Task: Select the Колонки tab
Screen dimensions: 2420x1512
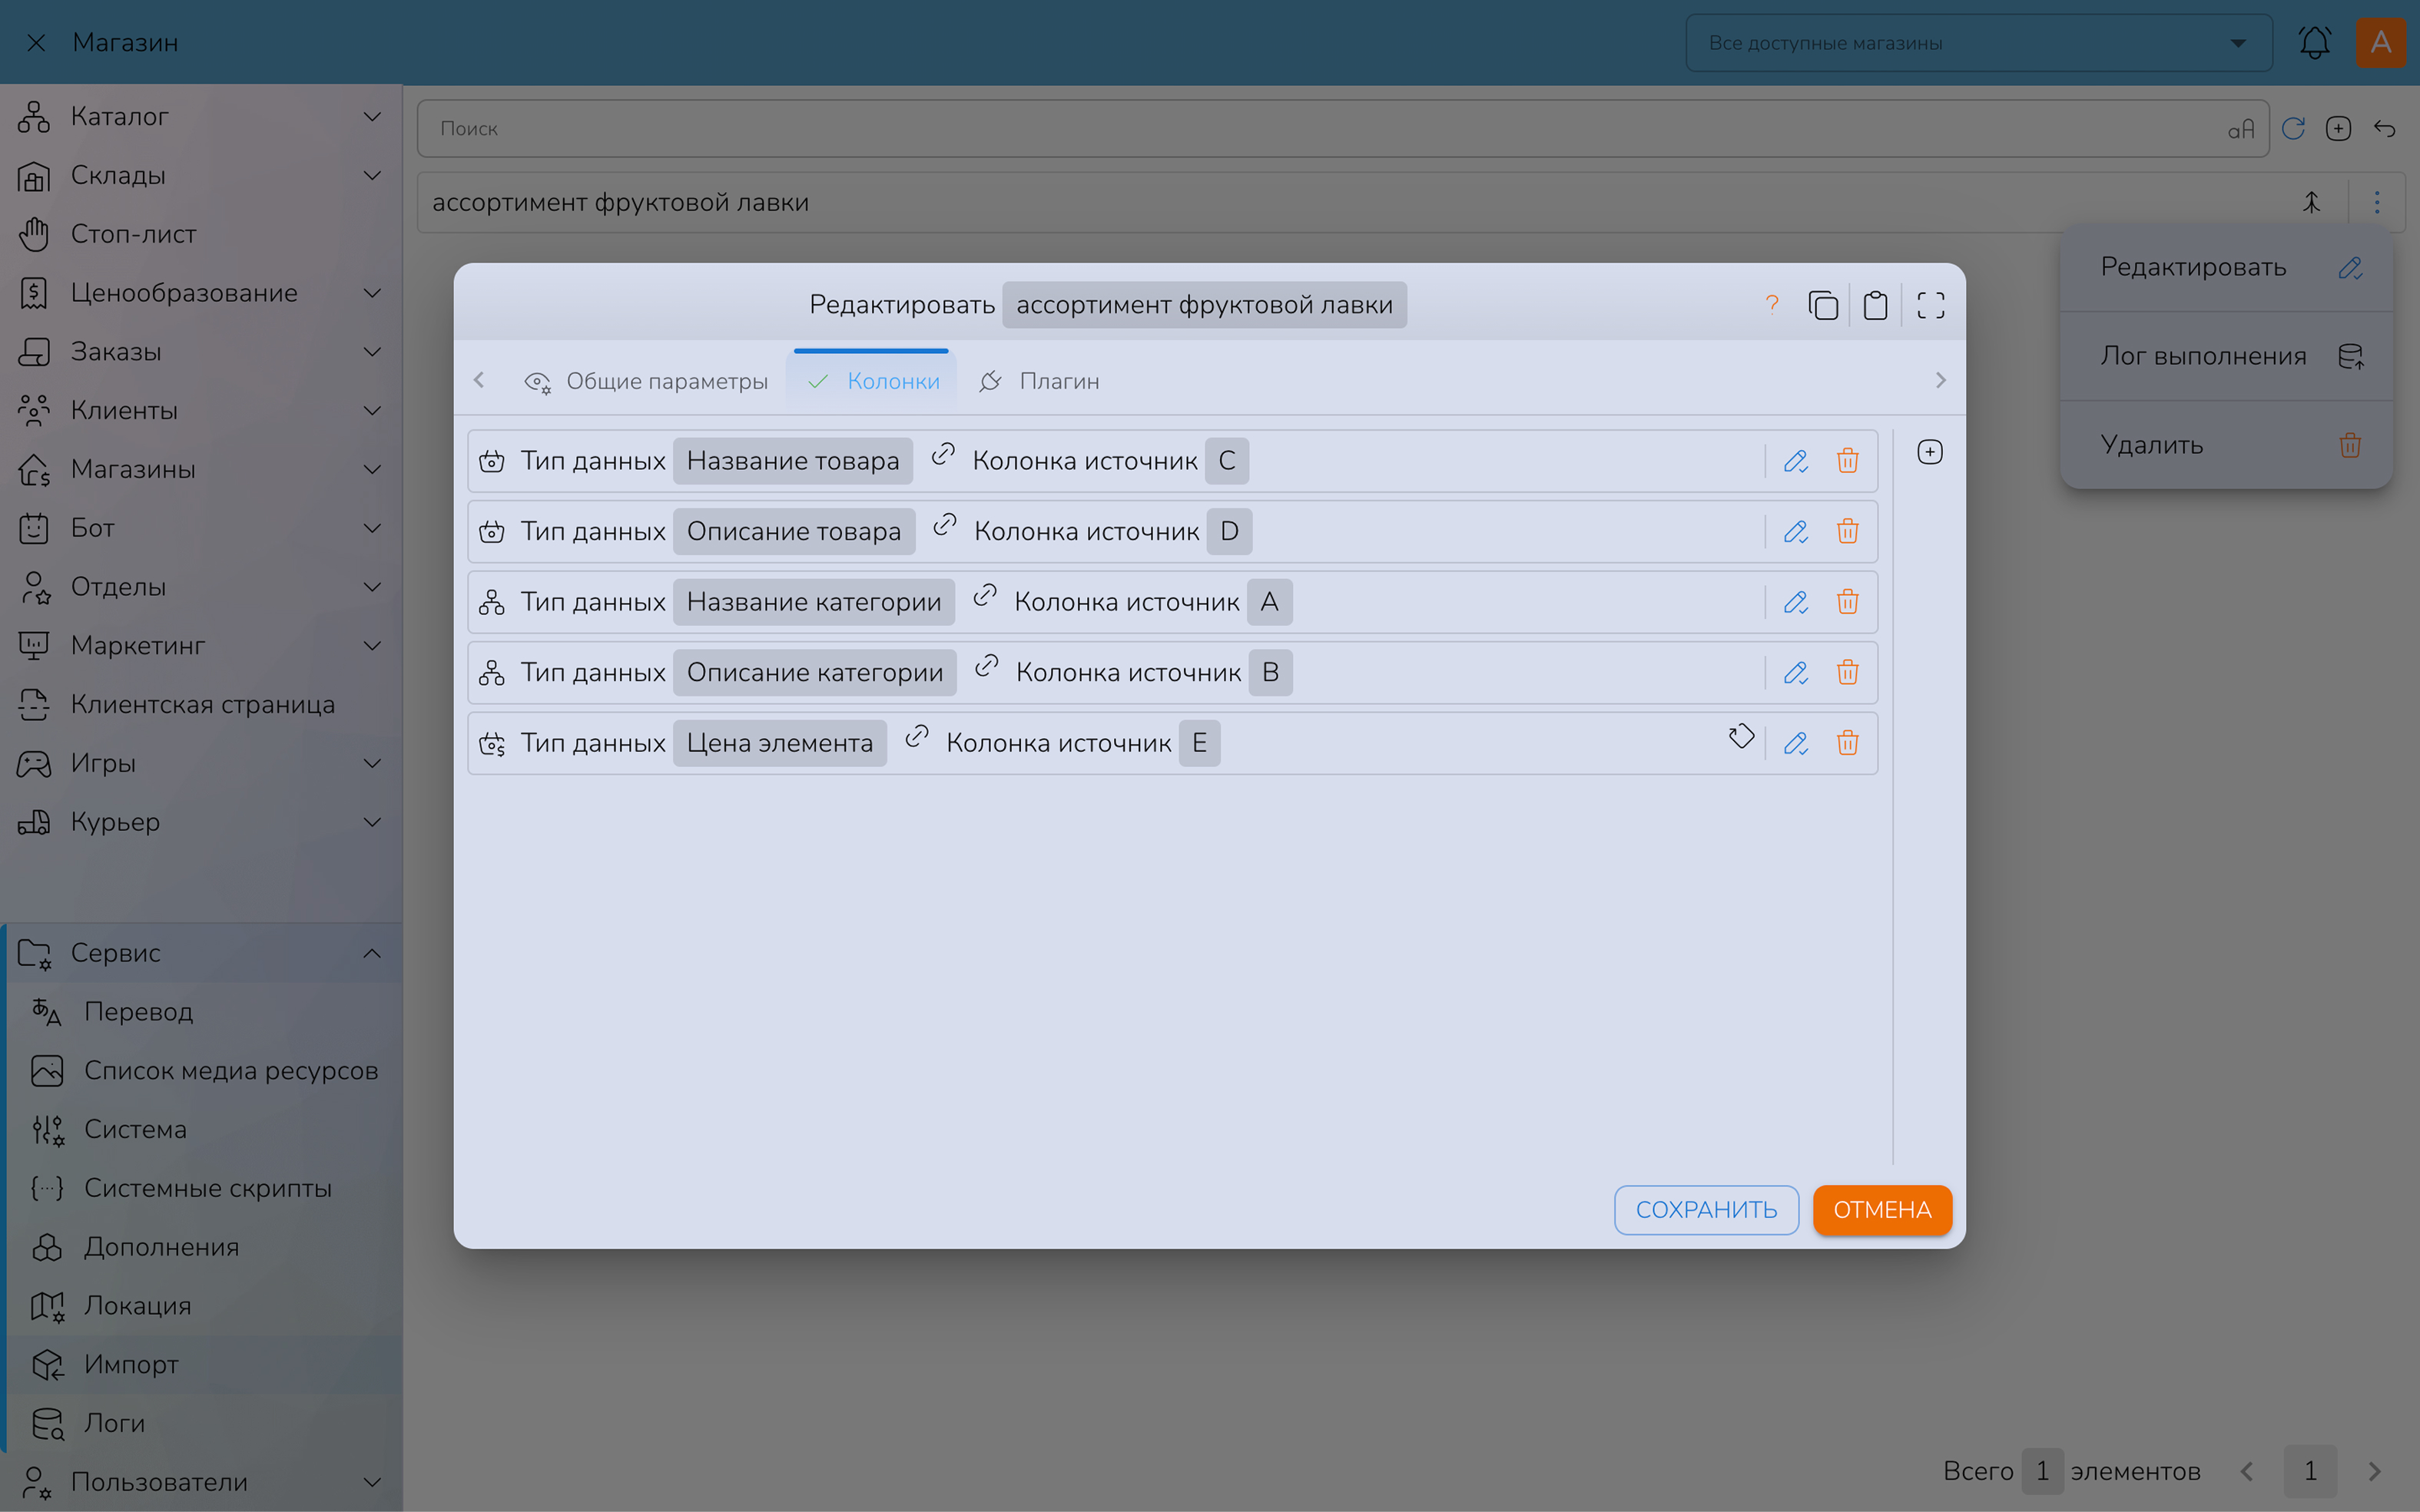Action: point(873,381)
